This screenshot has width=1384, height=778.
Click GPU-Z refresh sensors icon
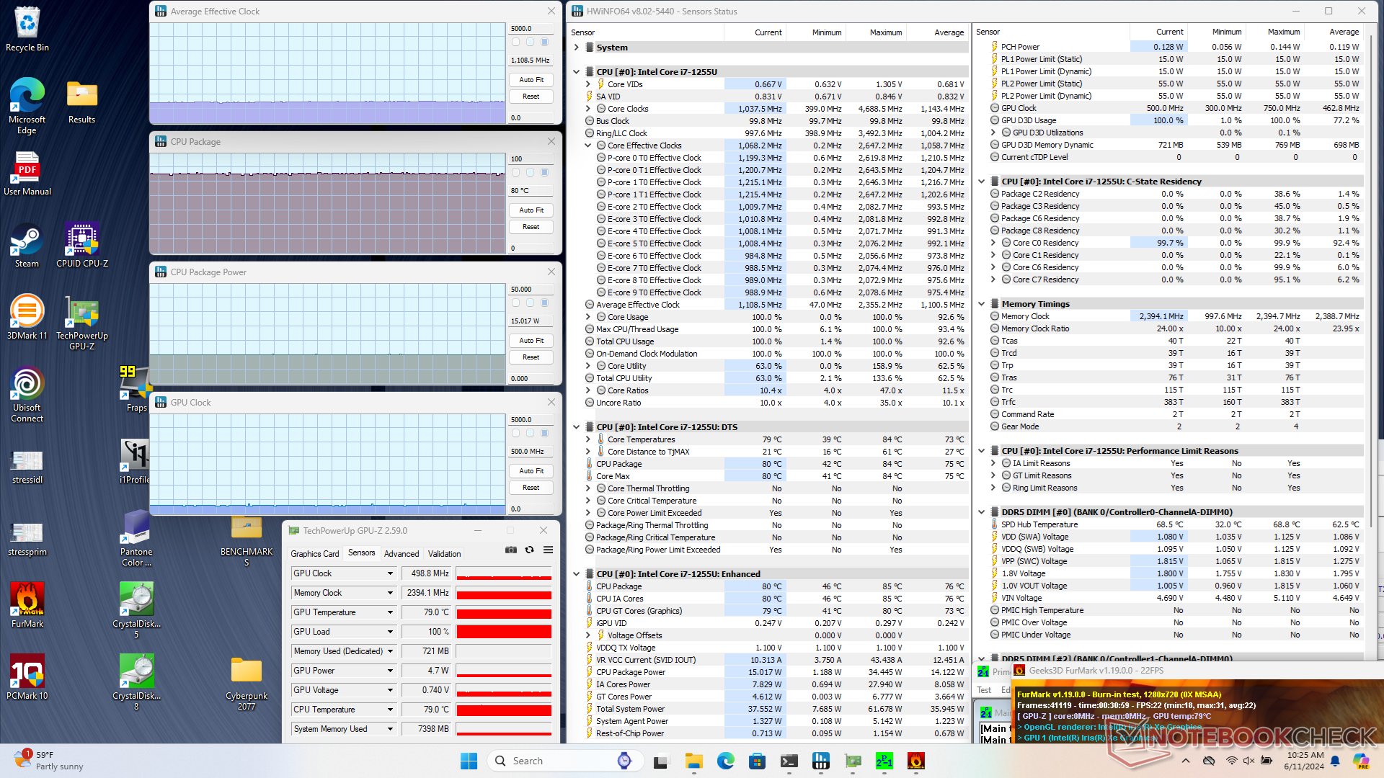529,550
